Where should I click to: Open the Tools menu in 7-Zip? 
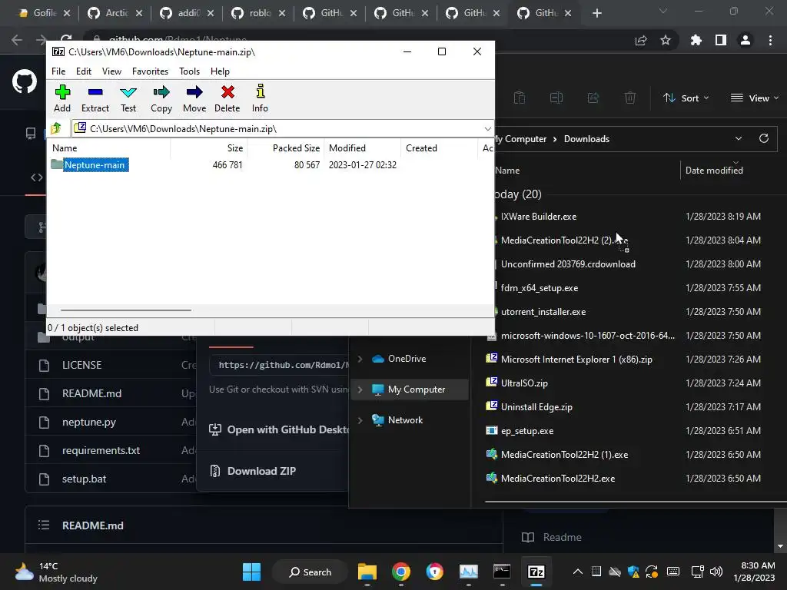[x=189, y=71]
